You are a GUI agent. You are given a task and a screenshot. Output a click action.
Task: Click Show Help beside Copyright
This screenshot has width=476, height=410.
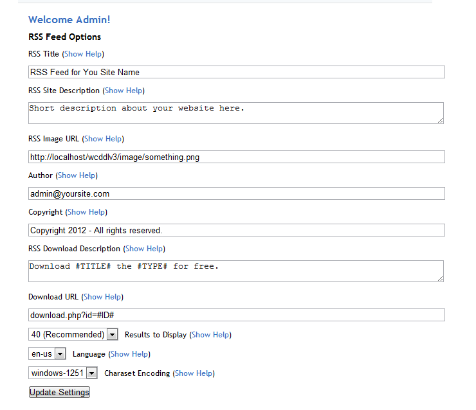(87, 212)
